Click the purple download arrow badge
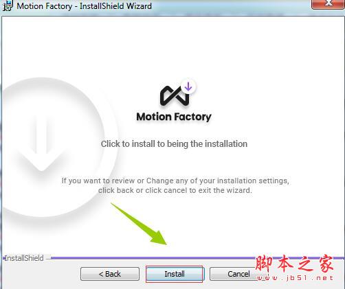Screen dimensions: 345x289 coord(188,86)
